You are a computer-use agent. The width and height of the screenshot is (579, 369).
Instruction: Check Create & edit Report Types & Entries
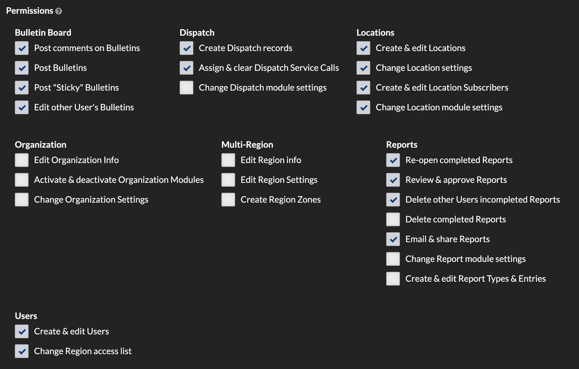click(x=393, y=279)
